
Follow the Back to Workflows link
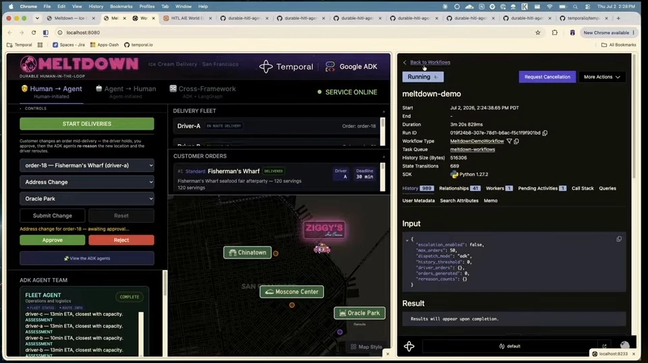pyautogui.click(x=430, y=62)
